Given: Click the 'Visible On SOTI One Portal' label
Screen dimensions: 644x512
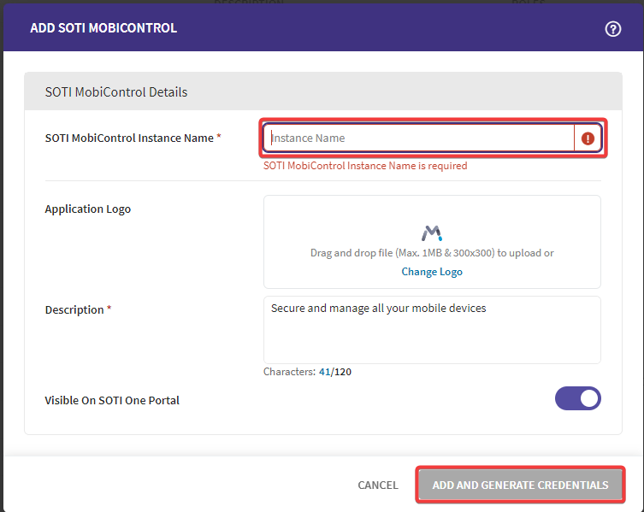Looking at the screenshot, I should pos(112,400).
